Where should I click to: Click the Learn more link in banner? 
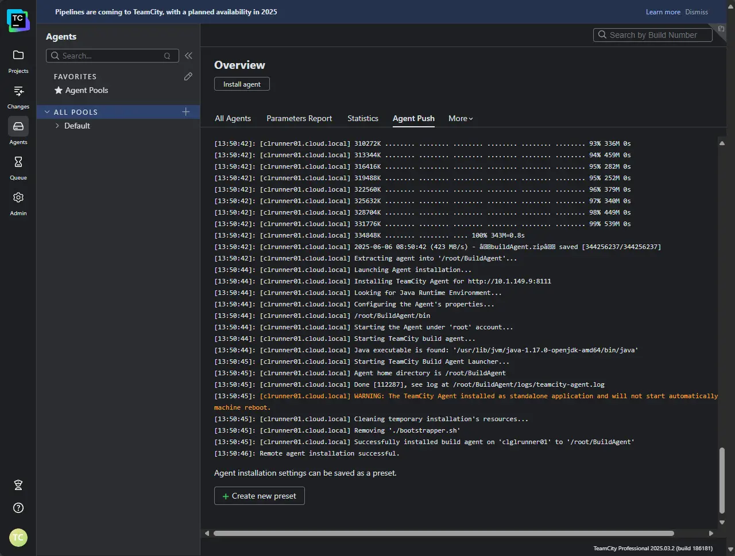coord(663,12)
